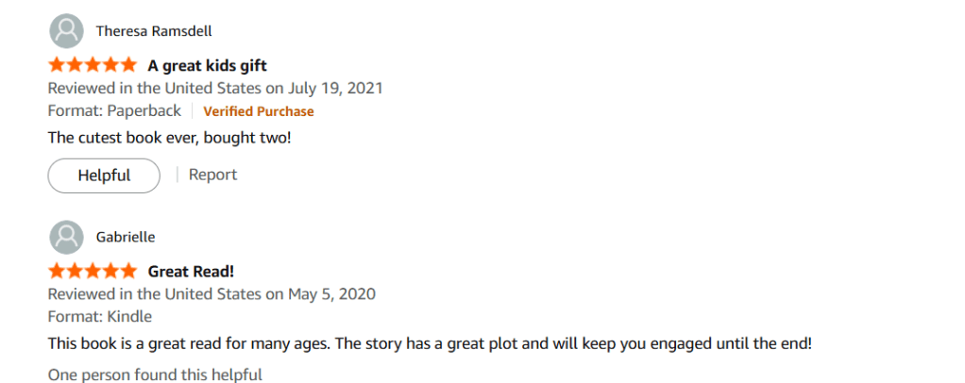Report Theresa Ramsdell's review
The width and height of the screenshot is (965, 383).
pyautogui.click(x=212, y=175)
